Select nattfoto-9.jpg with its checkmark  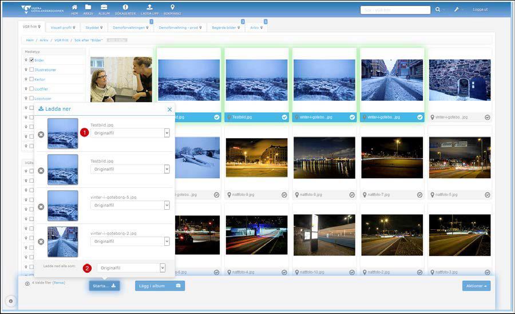pos(284,195)
